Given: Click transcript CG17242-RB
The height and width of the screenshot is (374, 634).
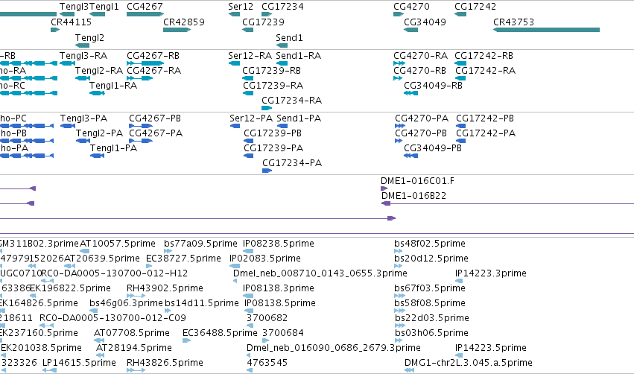Looking at the screenshot, I should click(x=484, y=55).
